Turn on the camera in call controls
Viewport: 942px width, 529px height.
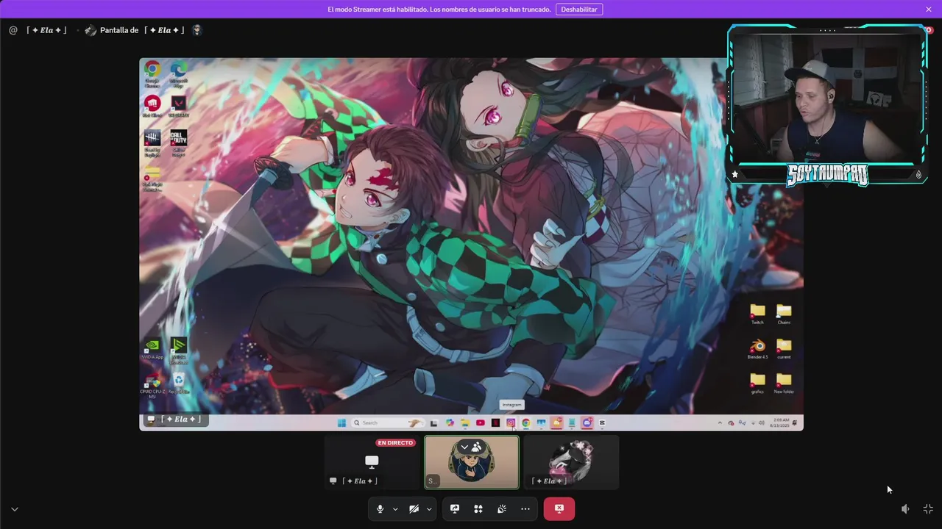click(x=414, y=508)
